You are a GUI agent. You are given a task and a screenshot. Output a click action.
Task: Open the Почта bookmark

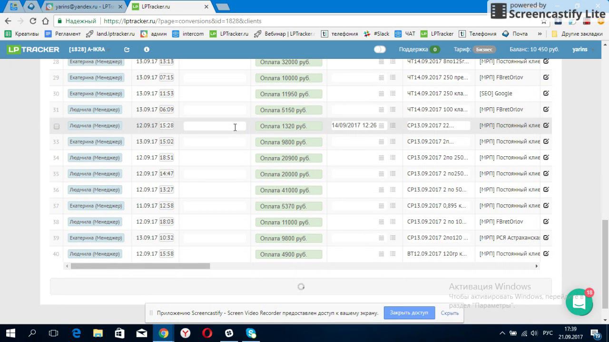pyautogui.click(x=515, y=34)
